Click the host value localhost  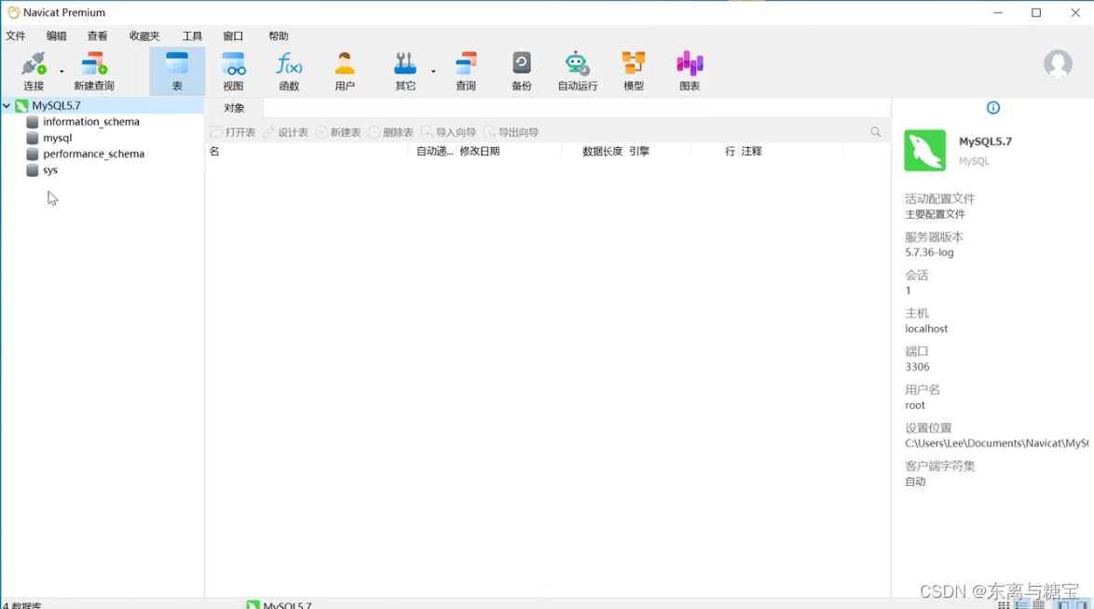[x=926, y=329]
